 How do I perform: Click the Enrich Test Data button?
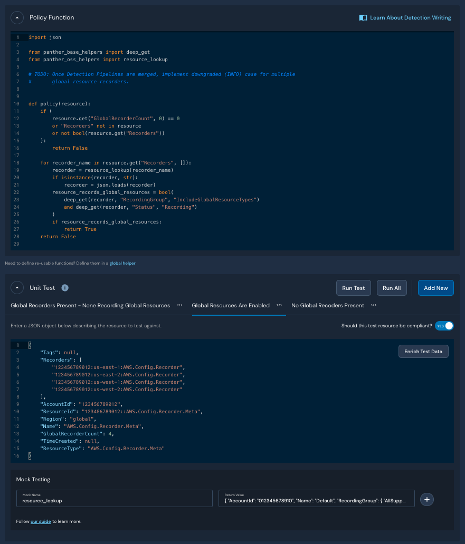[423, 351]
